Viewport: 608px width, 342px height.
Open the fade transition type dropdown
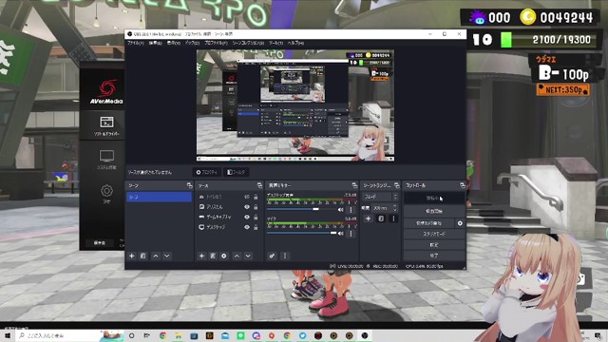click(380, 197)
